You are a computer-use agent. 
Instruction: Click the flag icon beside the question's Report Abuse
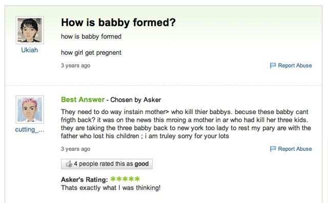pos(273,65)
